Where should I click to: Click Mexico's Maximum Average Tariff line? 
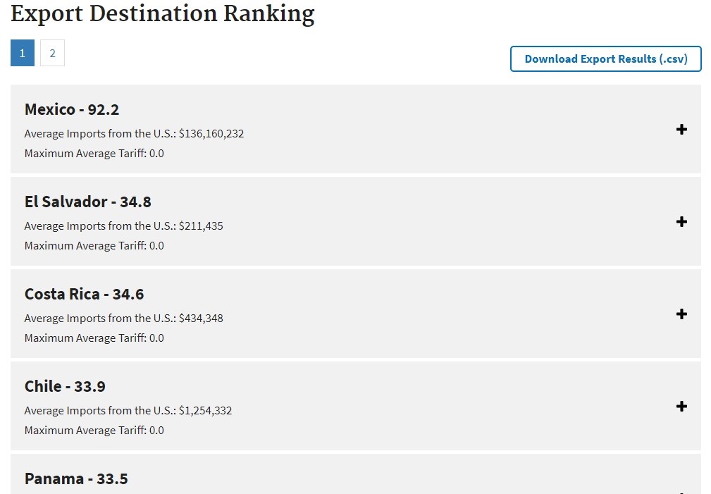click(94, 154)
